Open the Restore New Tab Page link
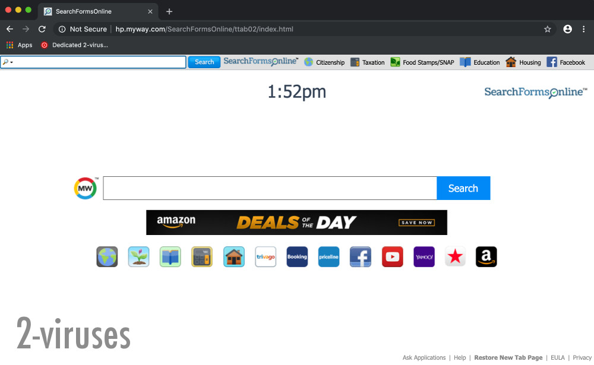The width and height of the screenshot is (594, 365). (508, 357)
